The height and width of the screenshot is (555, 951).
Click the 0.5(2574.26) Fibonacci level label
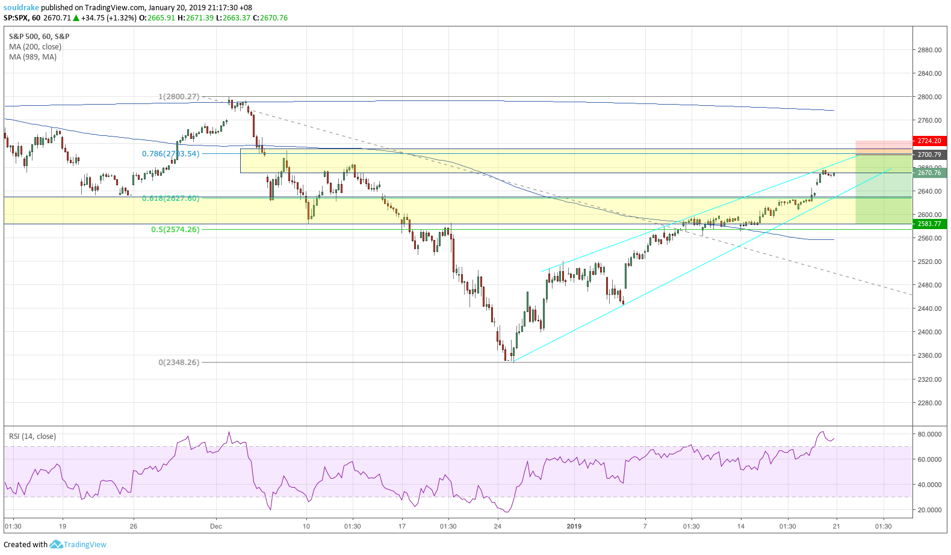[x=175, y=230]
